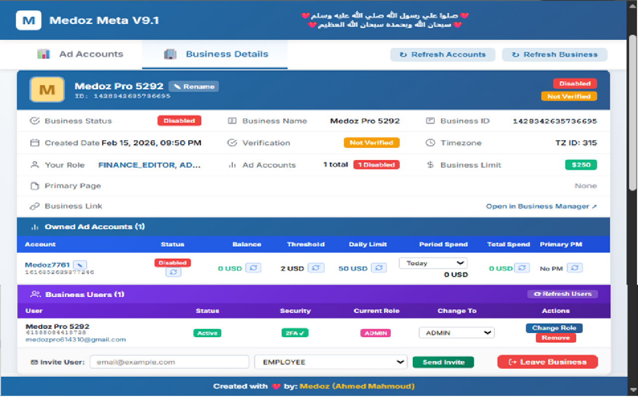
Task: Click the Leave Business button
Action: [x=548, y=362]
